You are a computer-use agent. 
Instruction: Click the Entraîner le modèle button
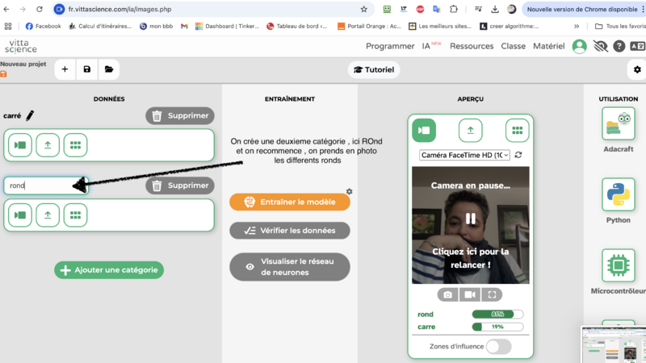289,202
